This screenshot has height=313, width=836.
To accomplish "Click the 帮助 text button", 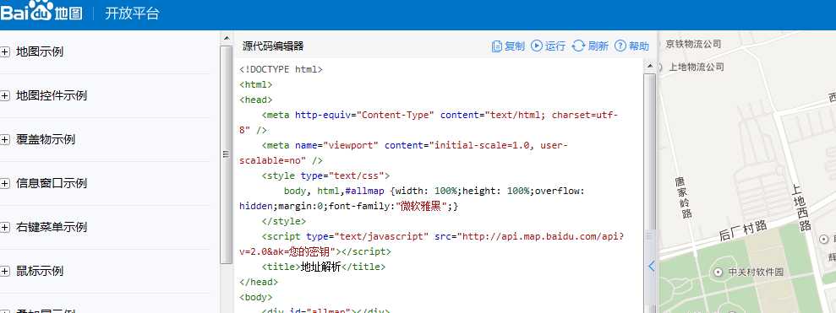I will click(x=639, y=46).
